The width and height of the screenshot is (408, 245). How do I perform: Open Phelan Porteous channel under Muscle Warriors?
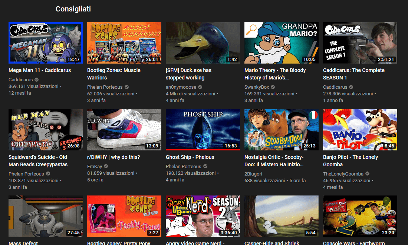pyautogui.click(x=105, y=87)
